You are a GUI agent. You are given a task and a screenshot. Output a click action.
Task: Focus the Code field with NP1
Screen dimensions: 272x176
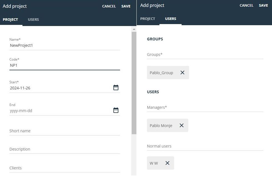point(65,65)
